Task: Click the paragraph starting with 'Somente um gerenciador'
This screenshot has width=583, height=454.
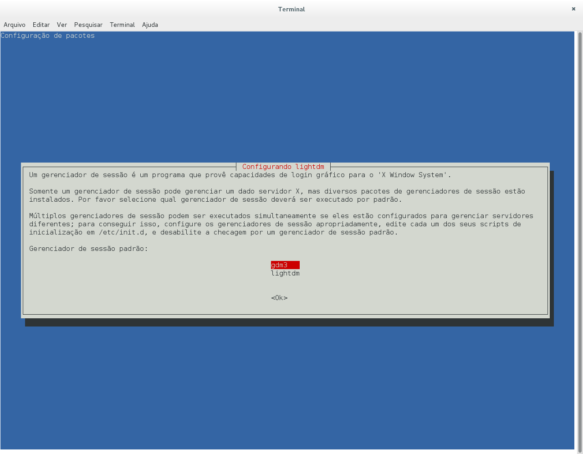Action: coord(273,195)
